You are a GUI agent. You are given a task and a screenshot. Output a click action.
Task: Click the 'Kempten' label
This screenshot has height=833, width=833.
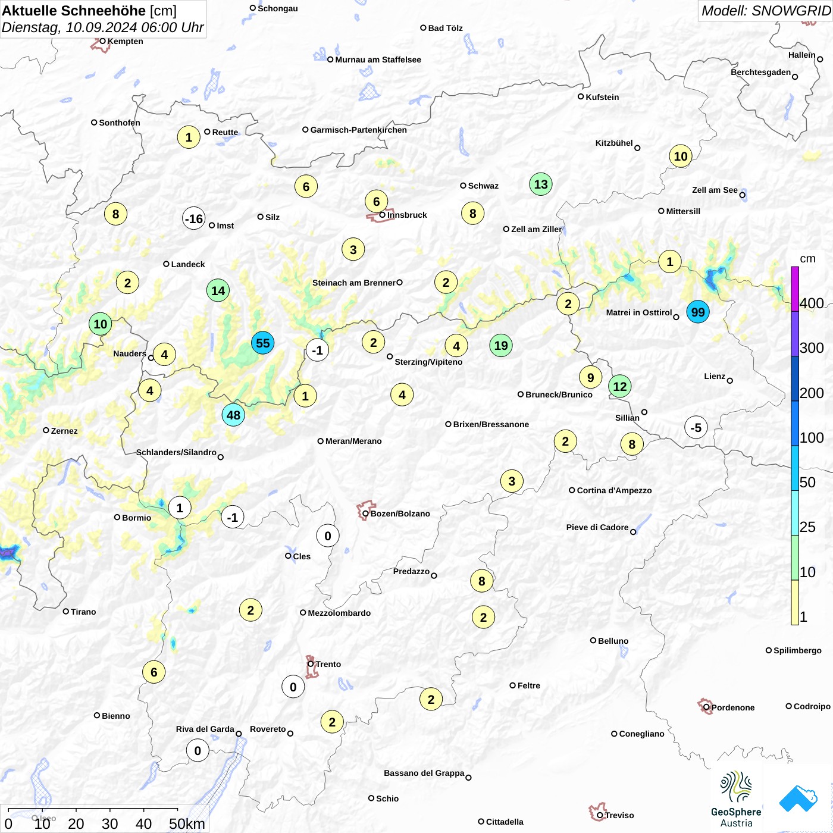coord(125,41)
